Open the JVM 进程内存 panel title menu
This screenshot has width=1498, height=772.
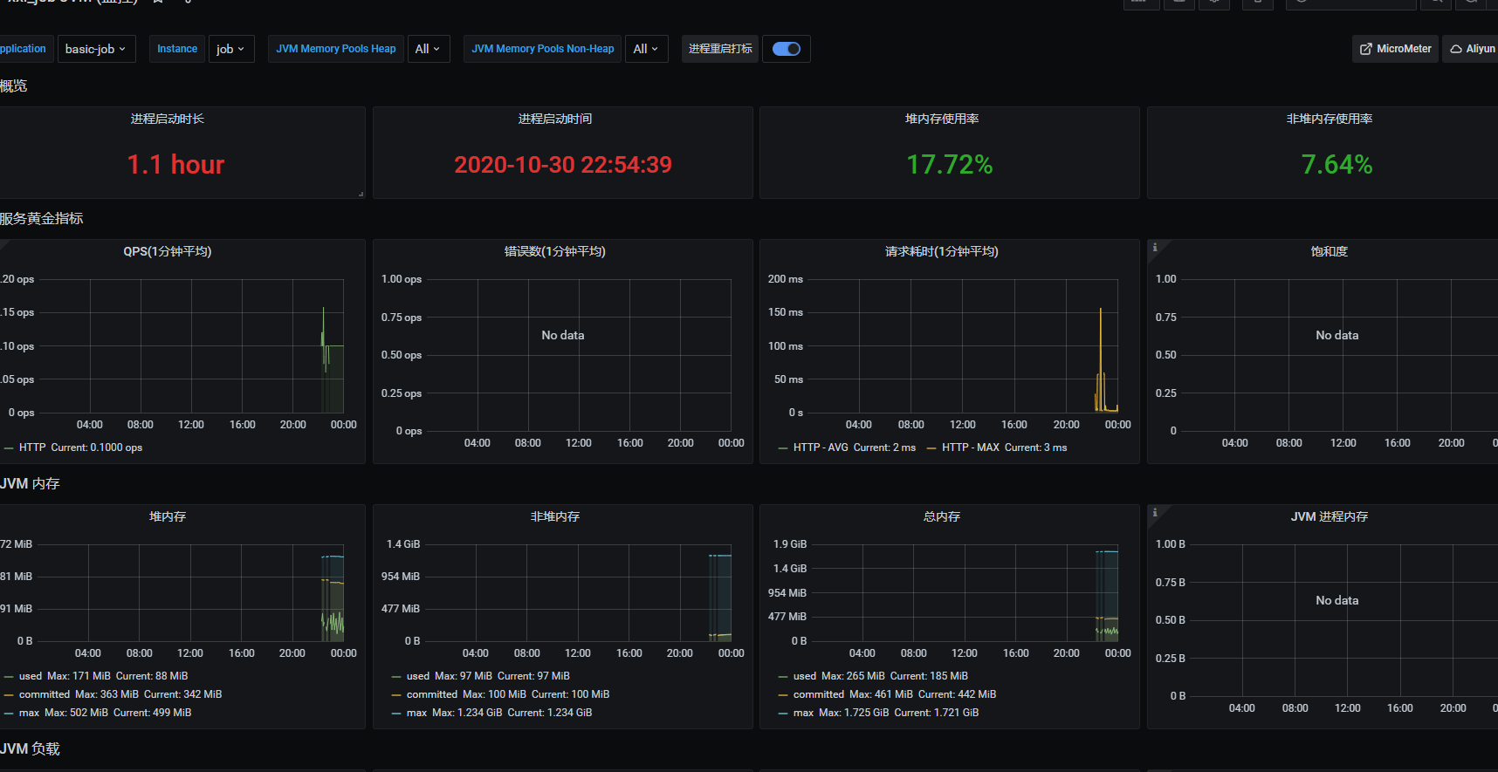click(x=1330, y=516)
